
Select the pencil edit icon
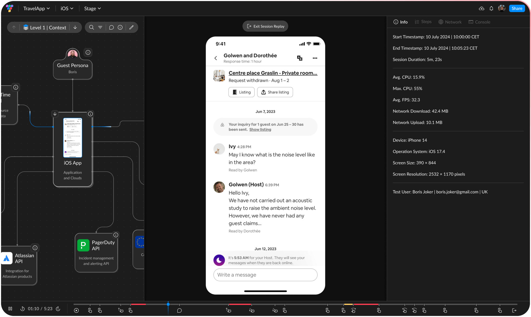131,27
